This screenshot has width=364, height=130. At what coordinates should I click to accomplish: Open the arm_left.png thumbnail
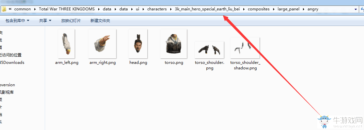67,44
